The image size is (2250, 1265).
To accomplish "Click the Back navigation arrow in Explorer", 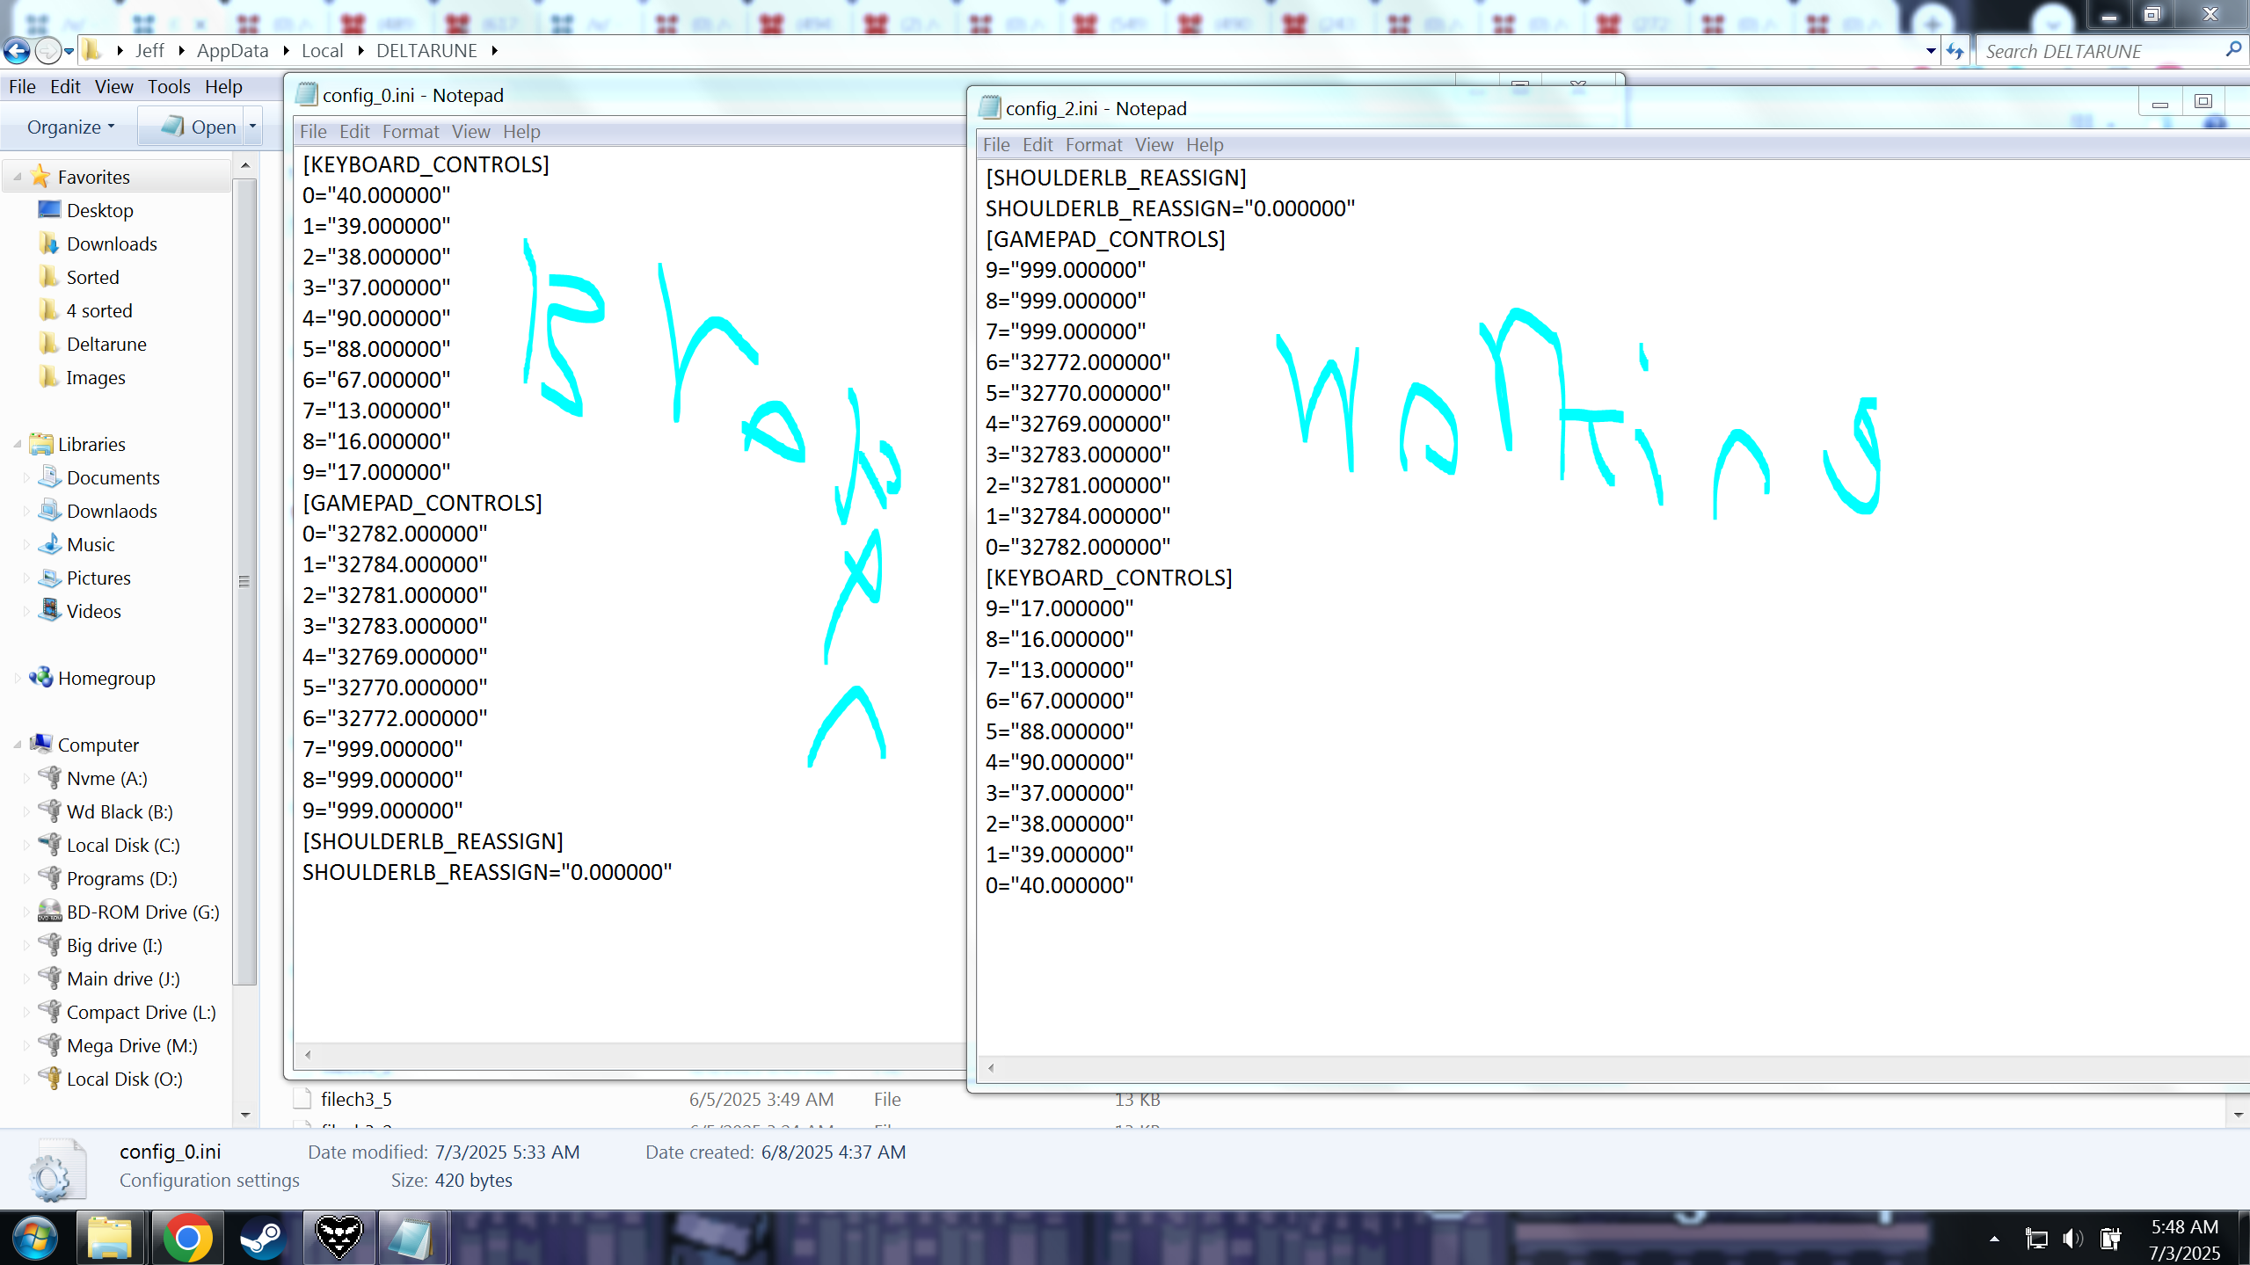I will (17, 51).
